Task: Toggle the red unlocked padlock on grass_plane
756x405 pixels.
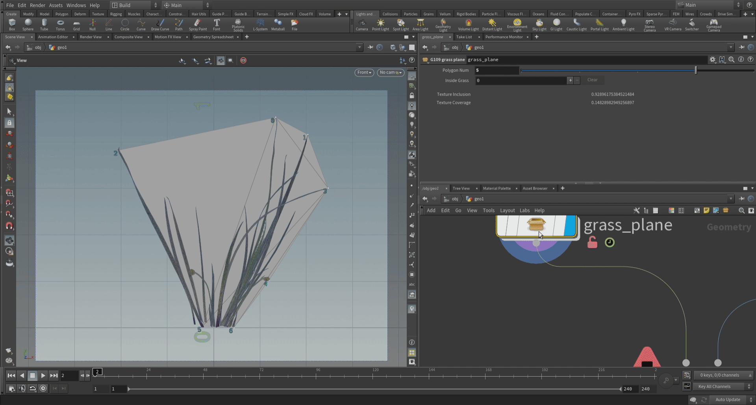Action: pos(592,242)
